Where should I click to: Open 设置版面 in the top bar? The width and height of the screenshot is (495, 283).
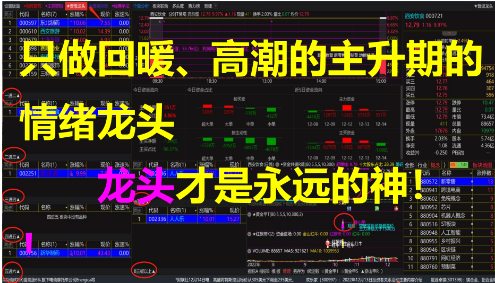point(12,6)
